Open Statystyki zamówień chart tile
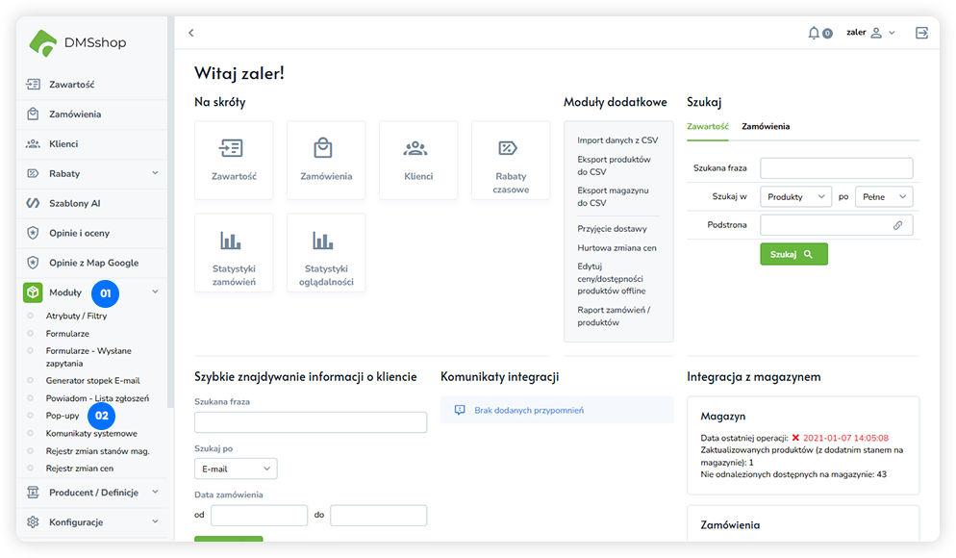The height and width of the screenshot is (558, 956). tap(234, 252)
